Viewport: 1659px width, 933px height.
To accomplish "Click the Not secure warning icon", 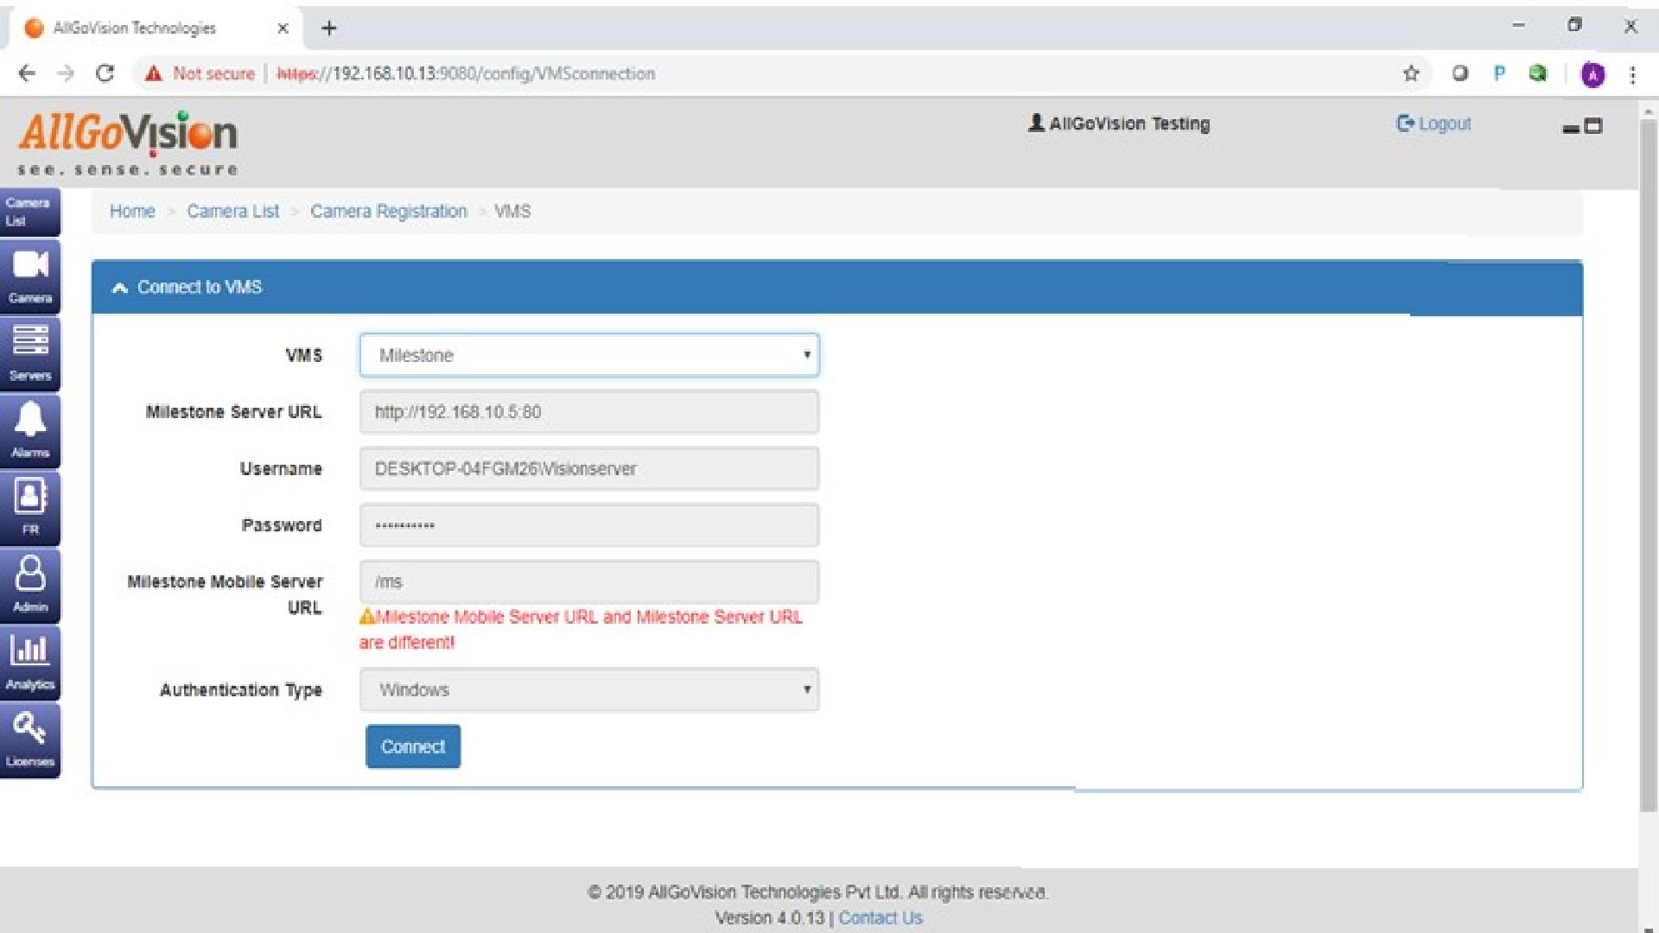I will tap(154, 73).
